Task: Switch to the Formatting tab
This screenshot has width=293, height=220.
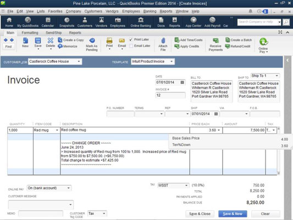Action: (x=30, y=32)
